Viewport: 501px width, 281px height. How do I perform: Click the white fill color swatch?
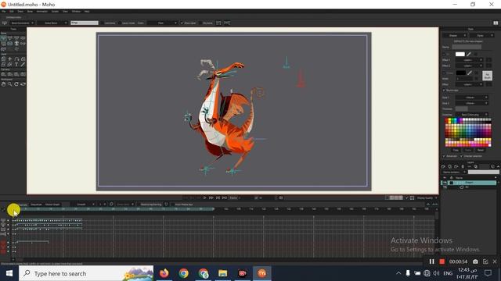pos(460,54)
